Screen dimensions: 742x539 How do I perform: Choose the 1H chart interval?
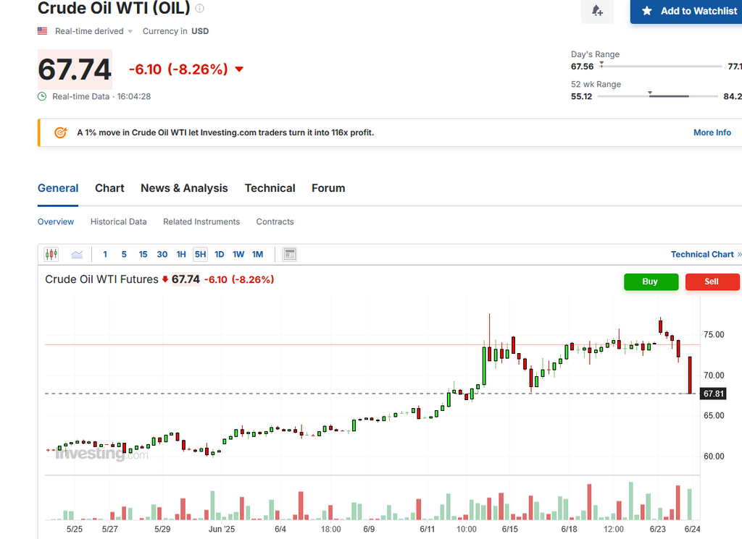tap(181, 255)
